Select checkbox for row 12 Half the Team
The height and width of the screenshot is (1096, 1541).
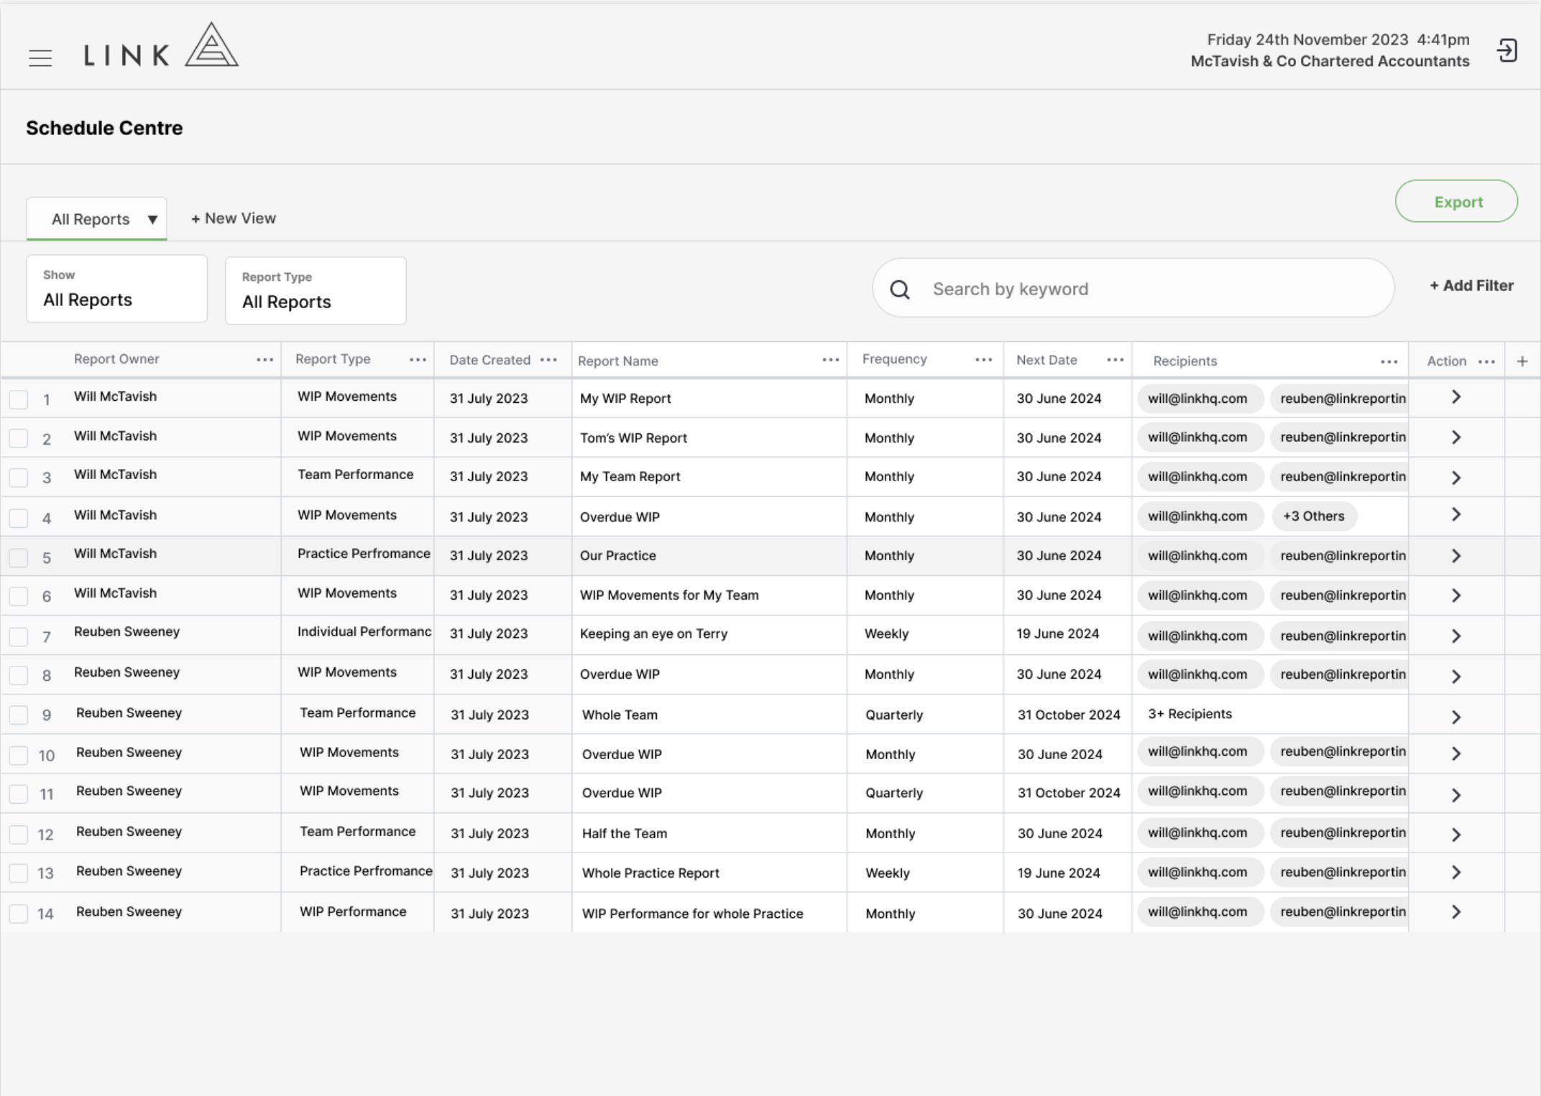[19, 834]
